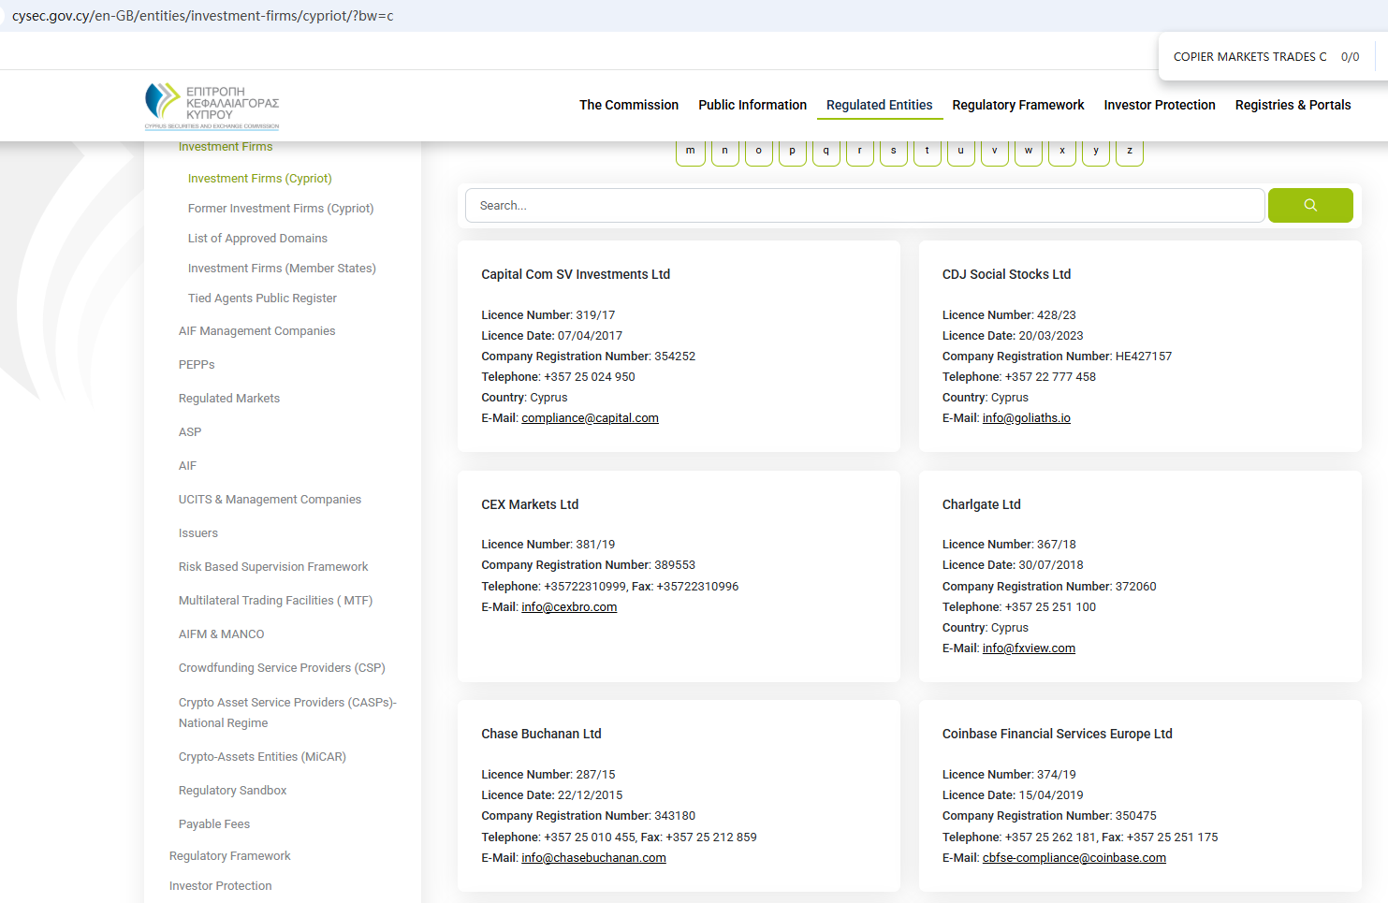The height and width of the screenshot is (903, 1388).
Task: Open Coinbase Financial Services Europe Ltd entry
Action: click(x=1057, y=734)
